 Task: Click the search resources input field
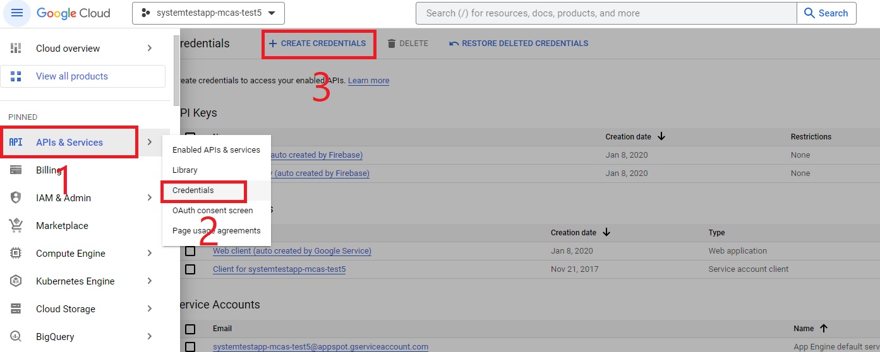[606, 13]
